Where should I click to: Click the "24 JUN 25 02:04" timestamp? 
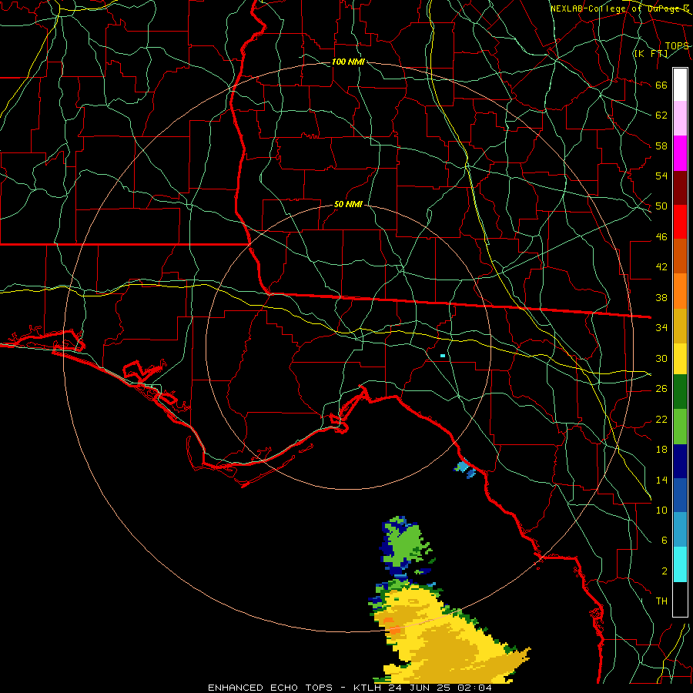tap(440, 688)
